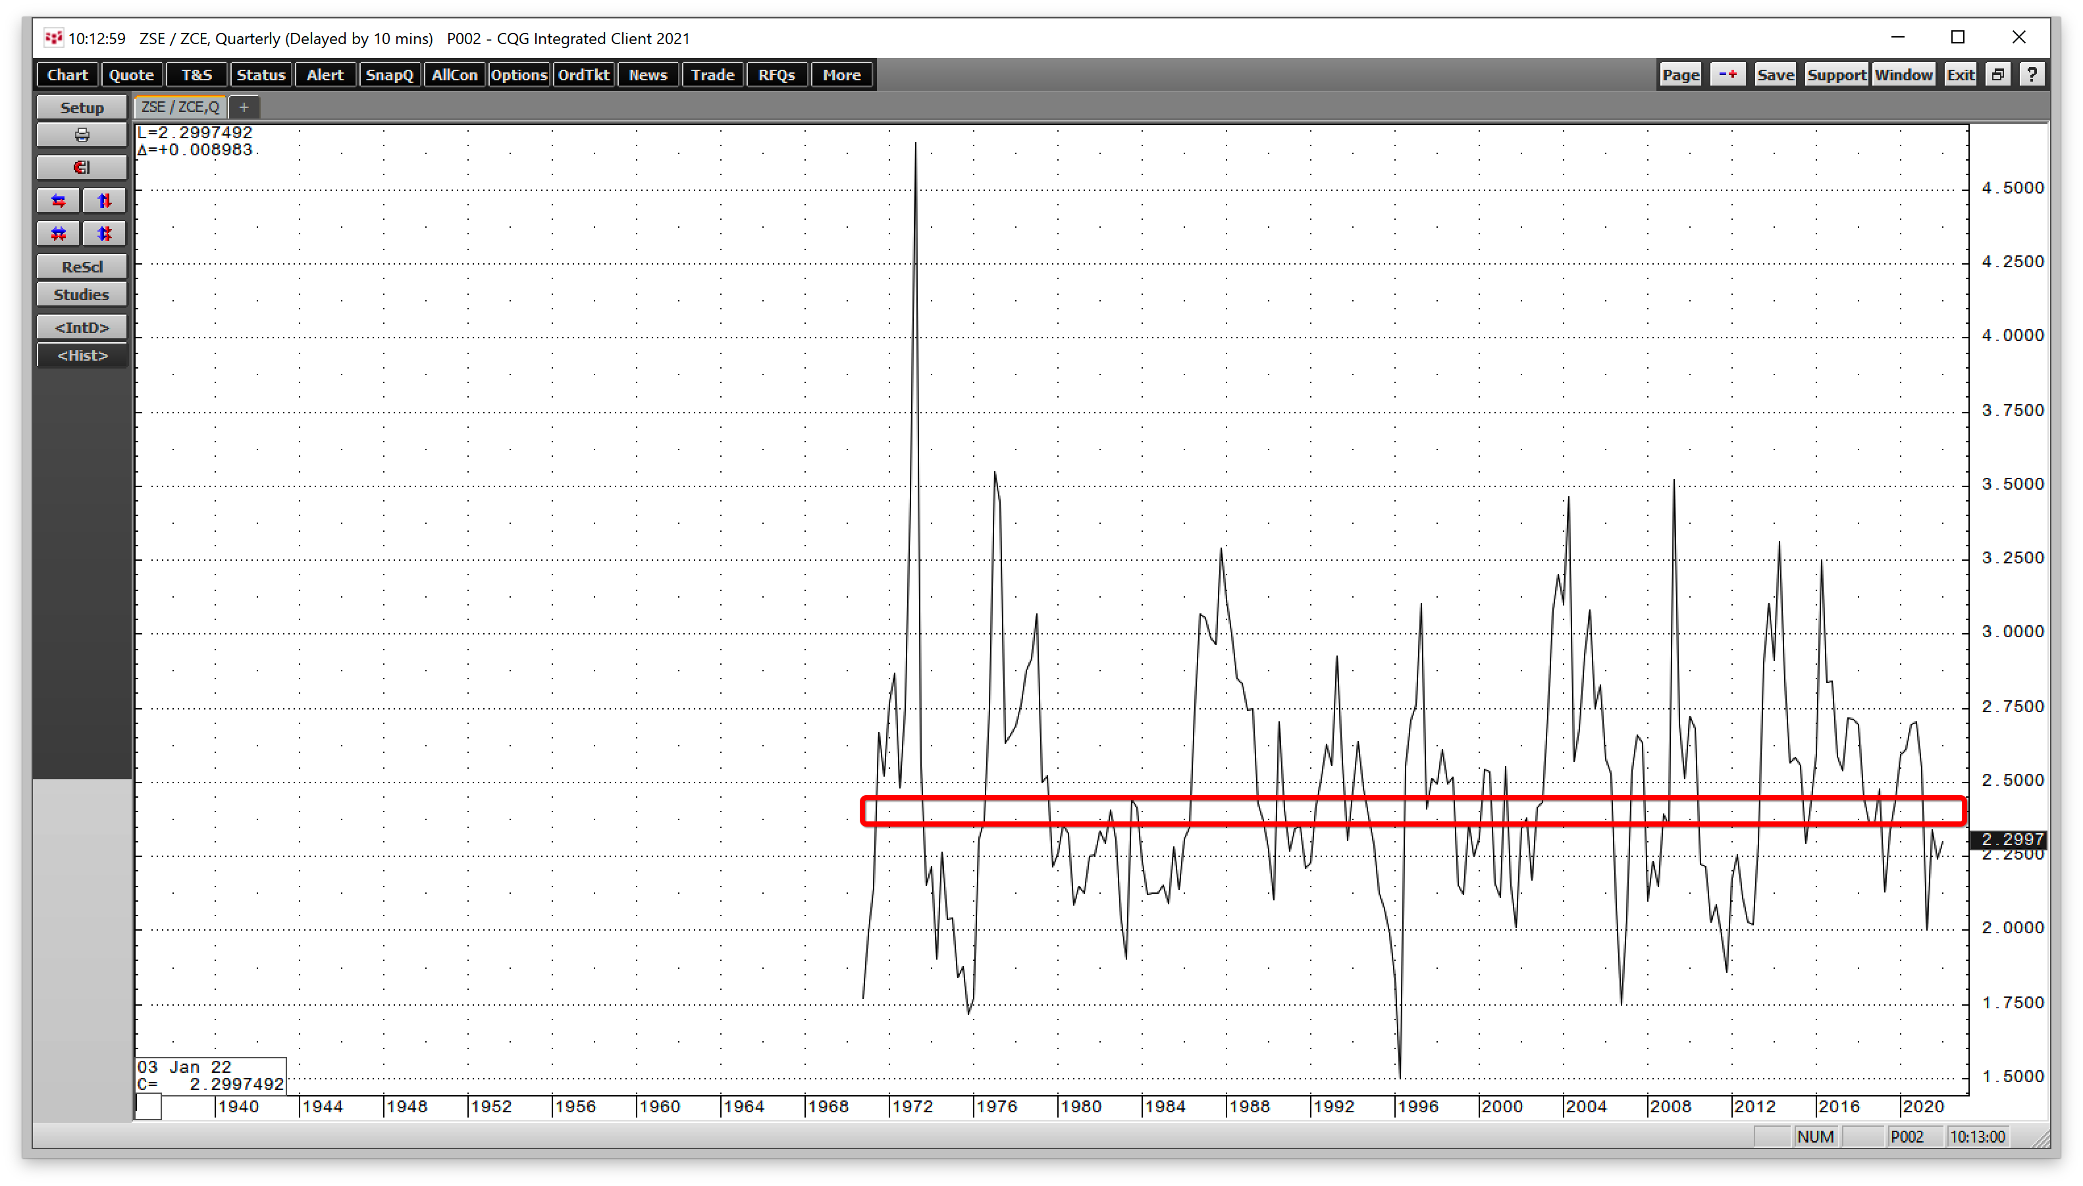Open the SnapQ toolbar item
This screenshot has height=1186, width=2083.
pyautogui.click(x=389, y=75)
